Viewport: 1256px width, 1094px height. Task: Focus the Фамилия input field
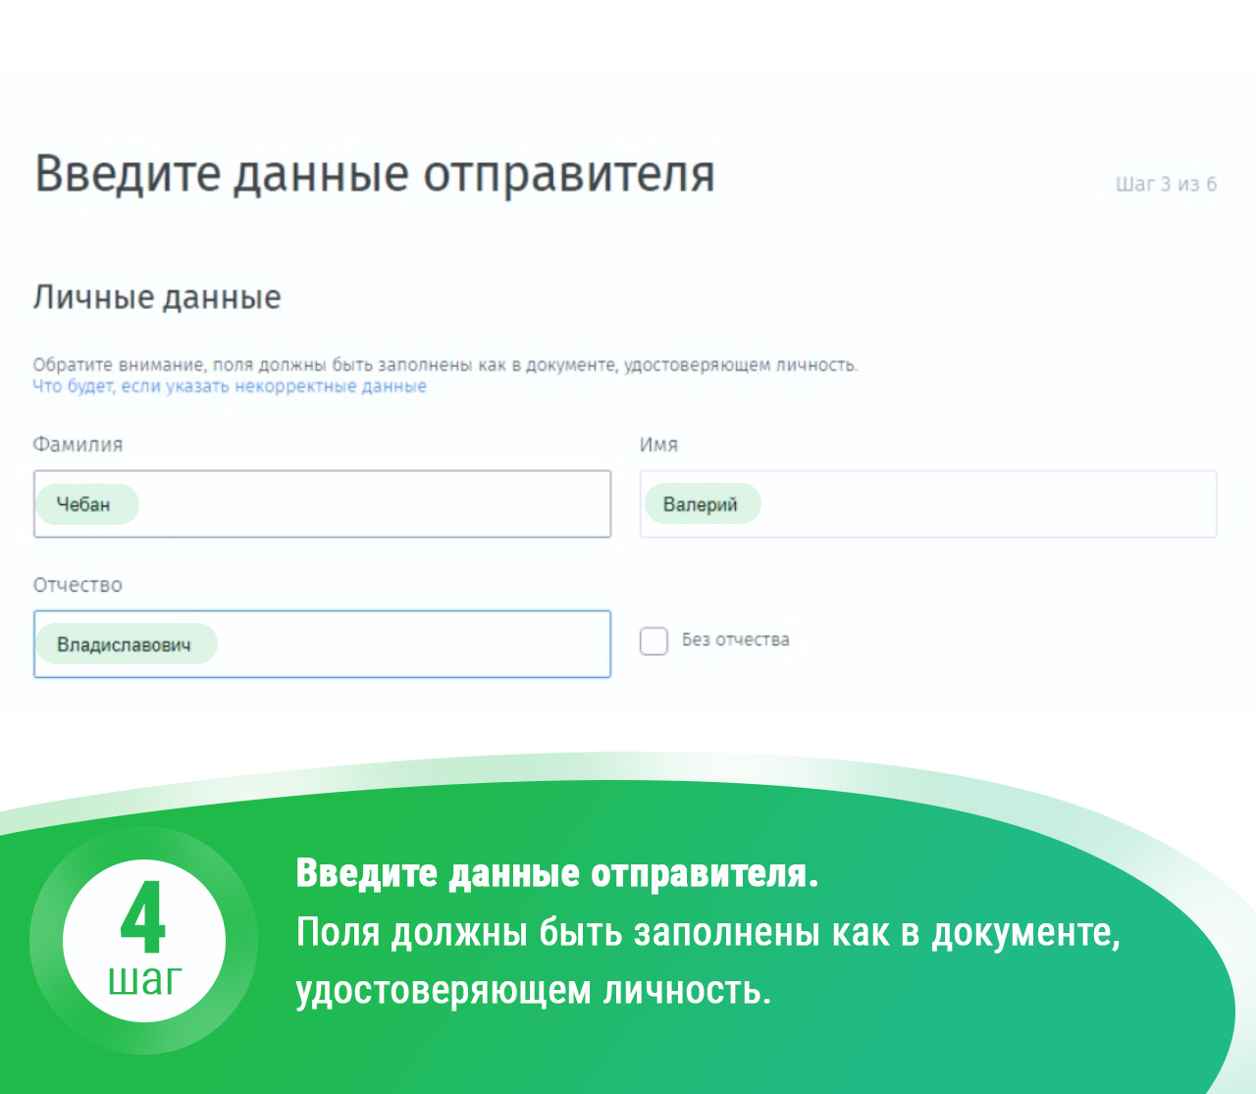pyautogui.click(x=373, y=504)
